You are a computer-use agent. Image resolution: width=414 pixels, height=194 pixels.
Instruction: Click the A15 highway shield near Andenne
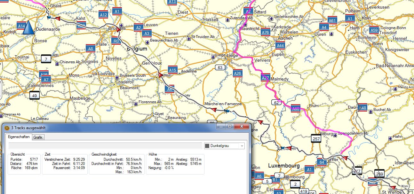pos(172,70)
